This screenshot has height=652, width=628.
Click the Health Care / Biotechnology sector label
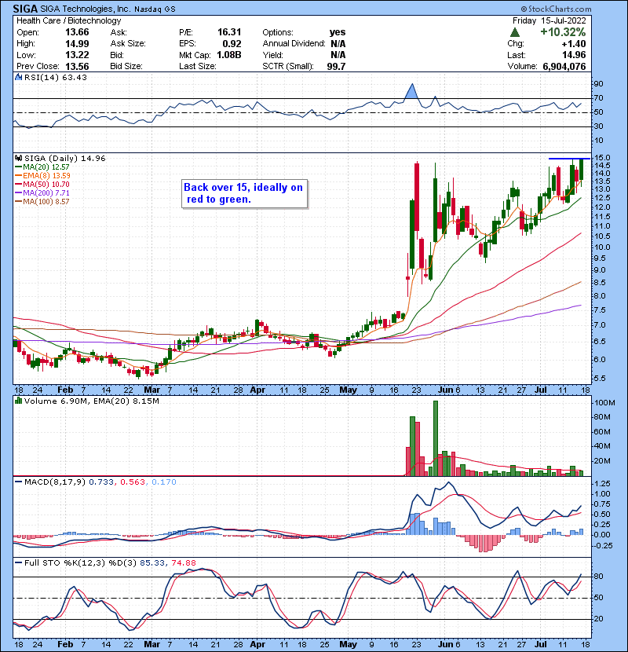point(69,20)
